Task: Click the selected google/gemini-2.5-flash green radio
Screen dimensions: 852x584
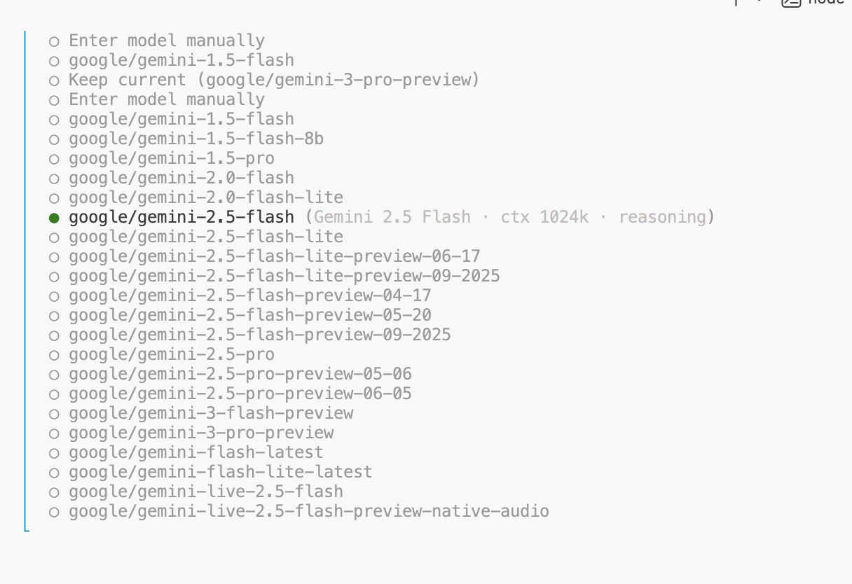Action: [x=54, y=218]
